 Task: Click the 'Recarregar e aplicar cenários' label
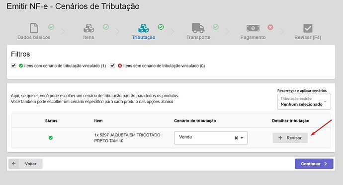coord(302,91)
